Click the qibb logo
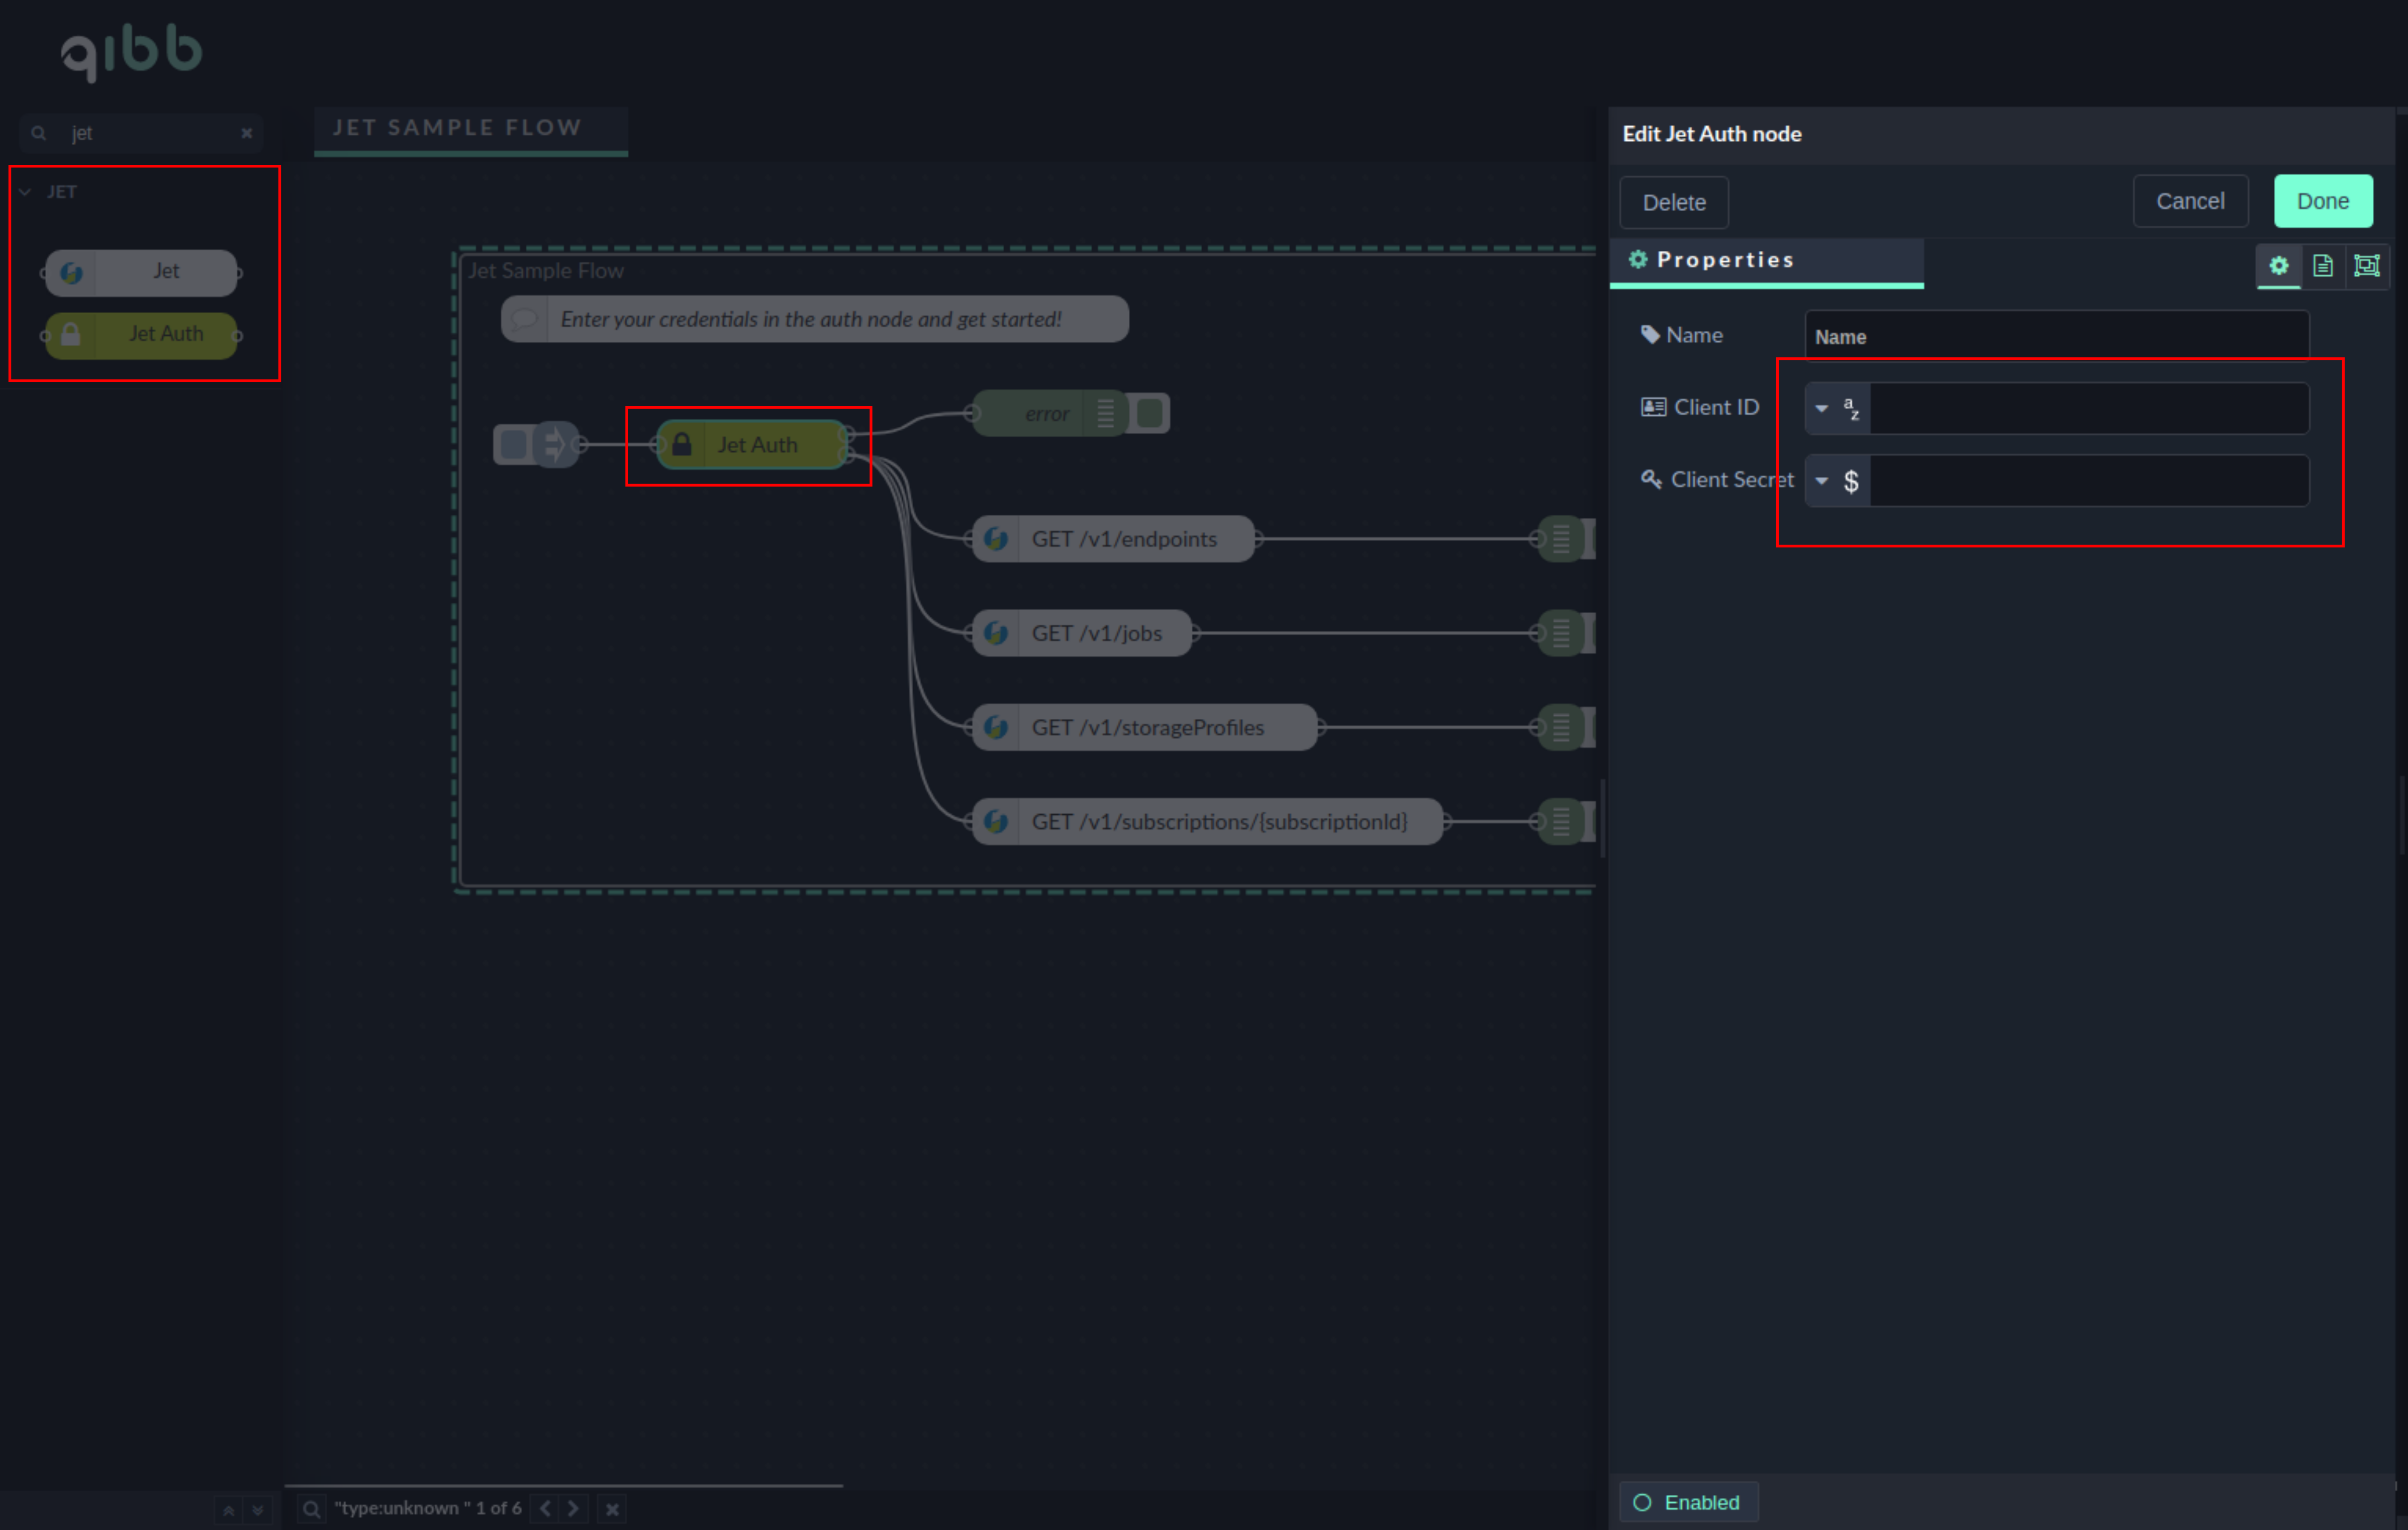The width and height of the screenshot is (2408, 1530). click(x=131, y=52)
